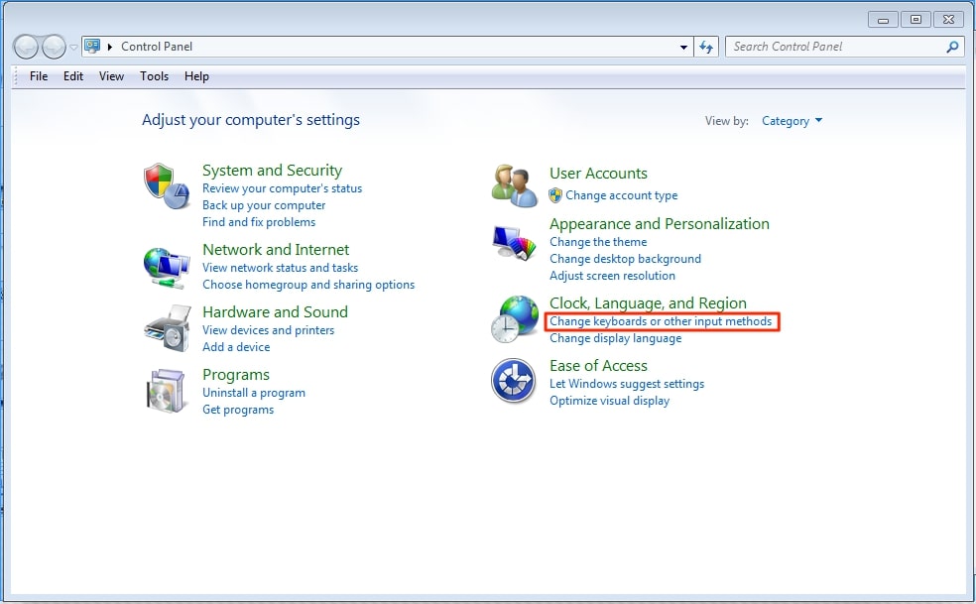976x604 pixels.
Task: Click the User Accounts people icon
Action: point(514,184)
